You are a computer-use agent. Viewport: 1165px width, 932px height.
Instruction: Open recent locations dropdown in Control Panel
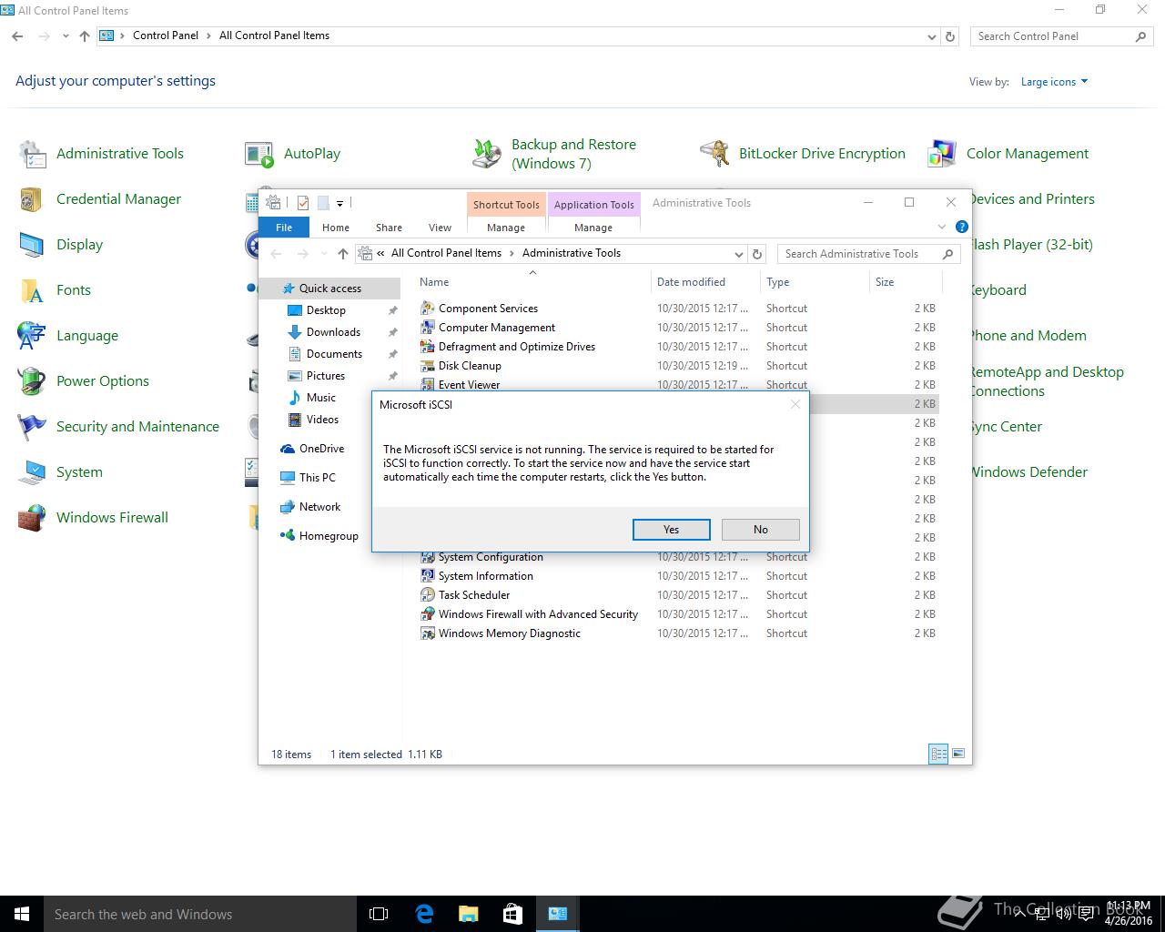(x=66, y=36)
